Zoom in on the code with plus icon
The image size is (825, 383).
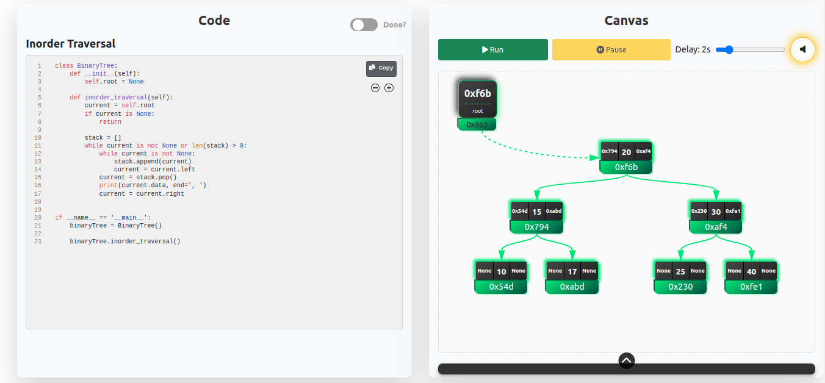[x=389, y=88]
